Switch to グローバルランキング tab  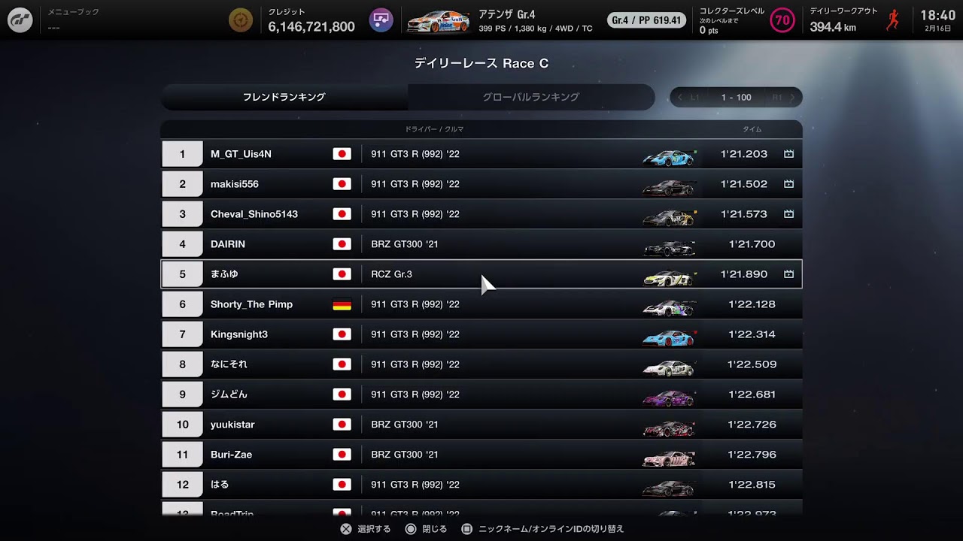(531, 97)
